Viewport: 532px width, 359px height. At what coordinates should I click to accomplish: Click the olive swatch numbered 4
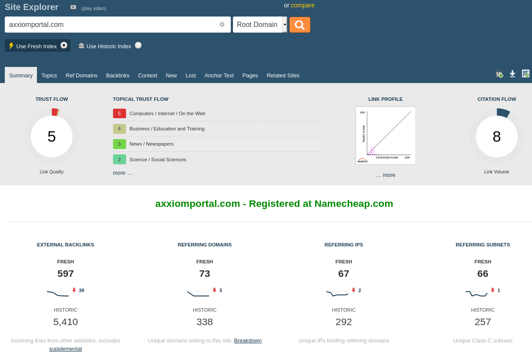click(x=120, y=129)
